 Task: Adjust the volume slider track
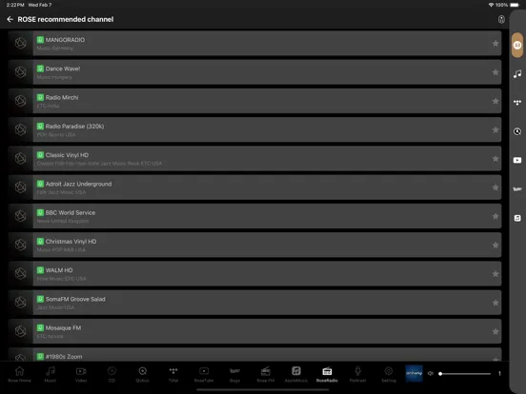[465, 374]
